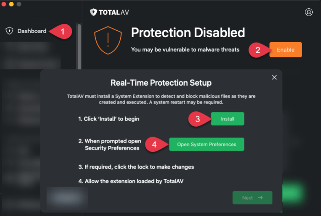Click the gray zoom window button
321x216 pixels.
click(19, 4)
